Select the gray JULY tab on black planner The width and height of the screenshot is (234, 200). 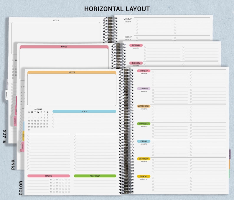click(7, 84)
